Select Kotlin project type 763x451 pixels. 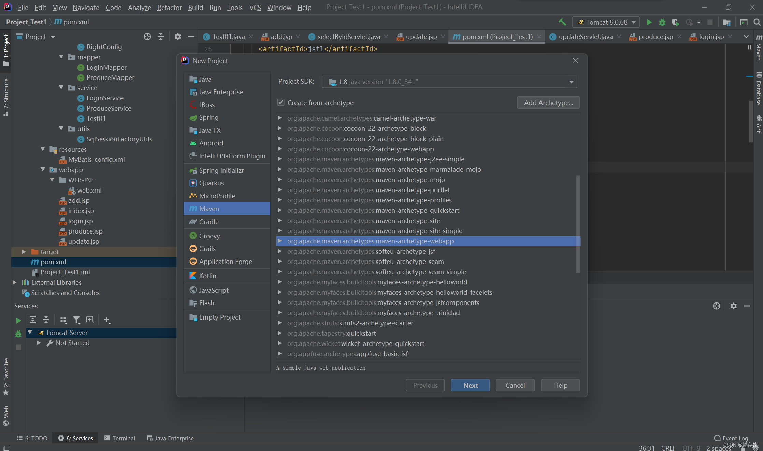pos(227,276)
